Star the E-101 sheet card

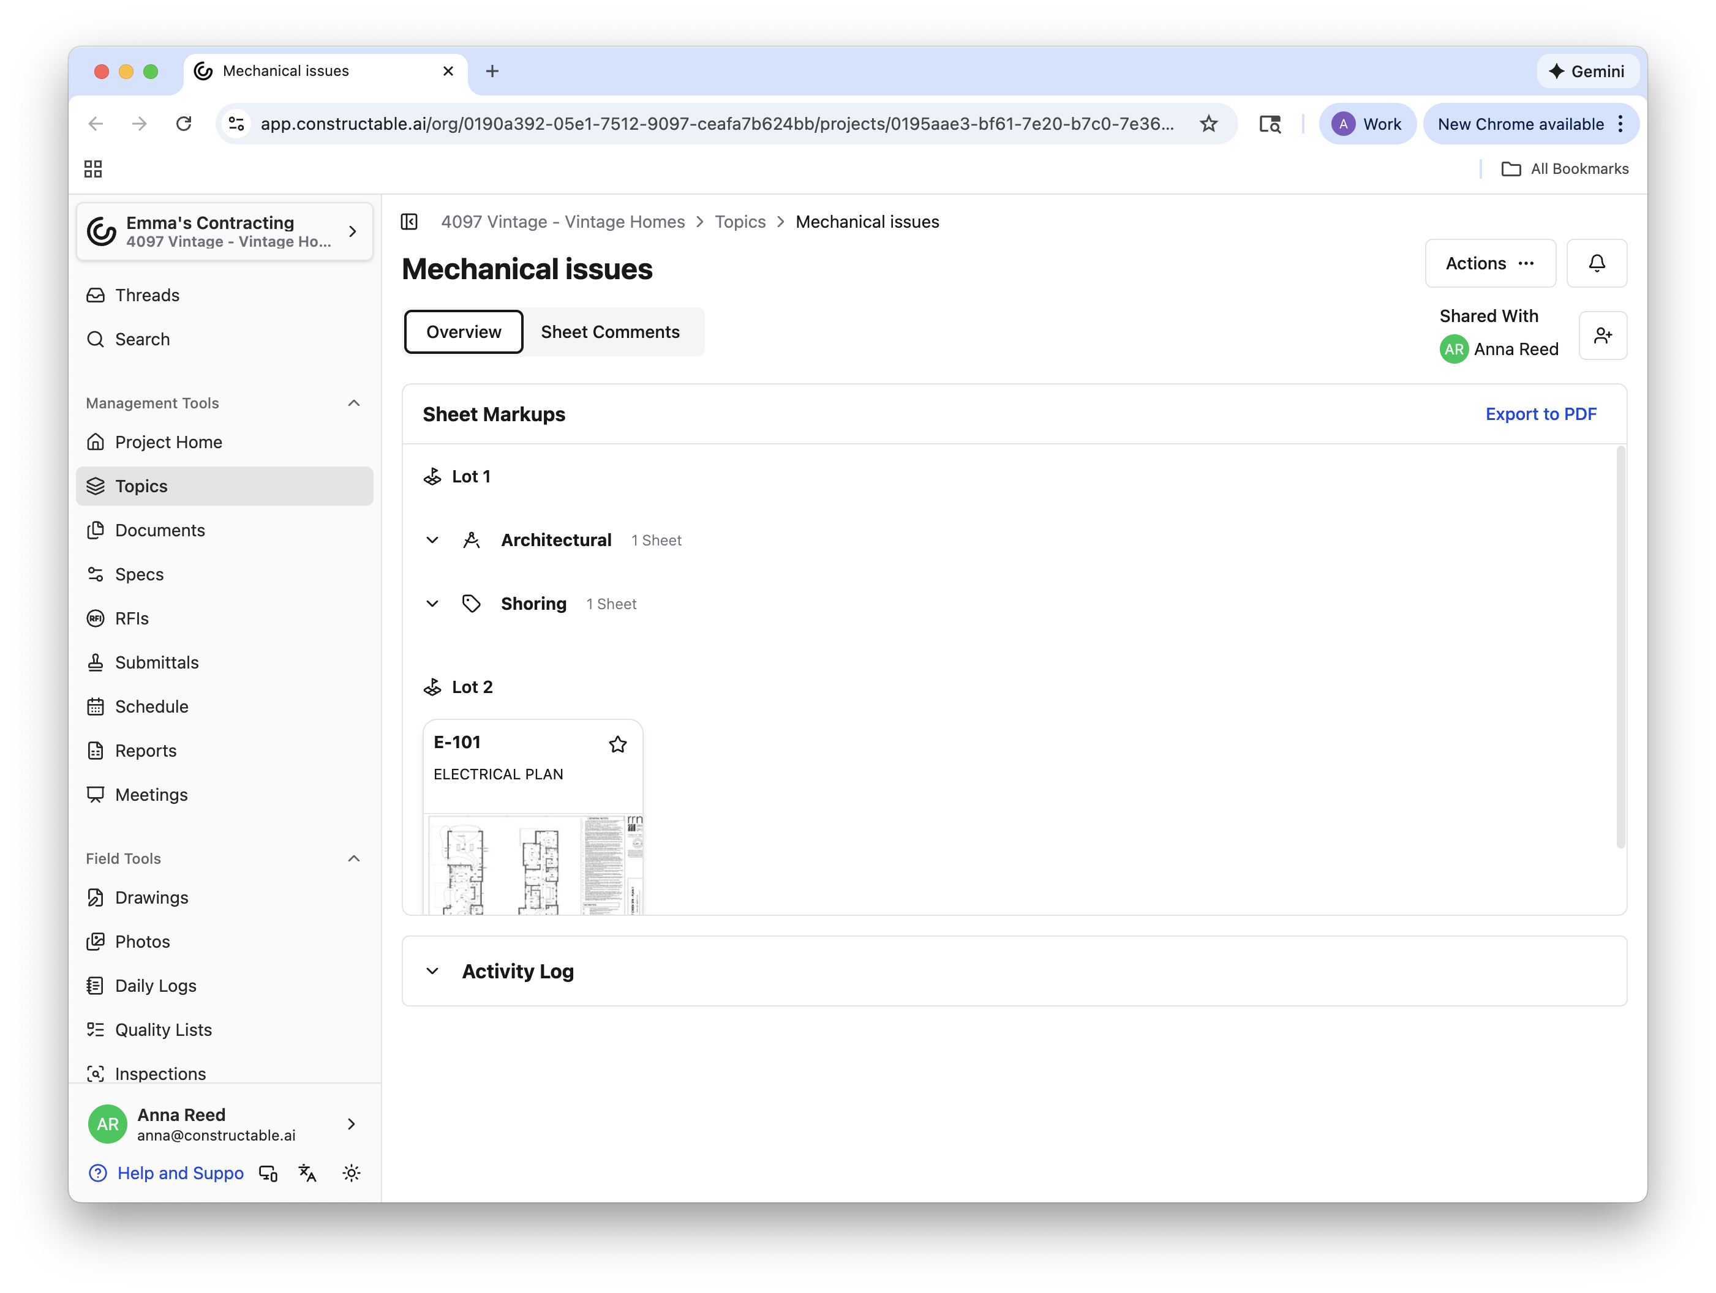[617, 744]
